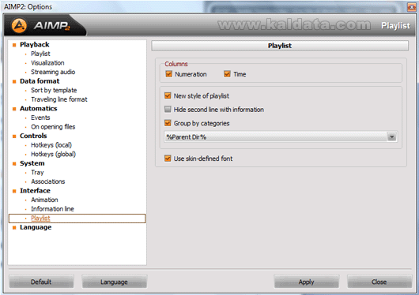419x295 pixels.
Task: Select the Controls category
Action: pyautogui.click(x=33, y=136)
